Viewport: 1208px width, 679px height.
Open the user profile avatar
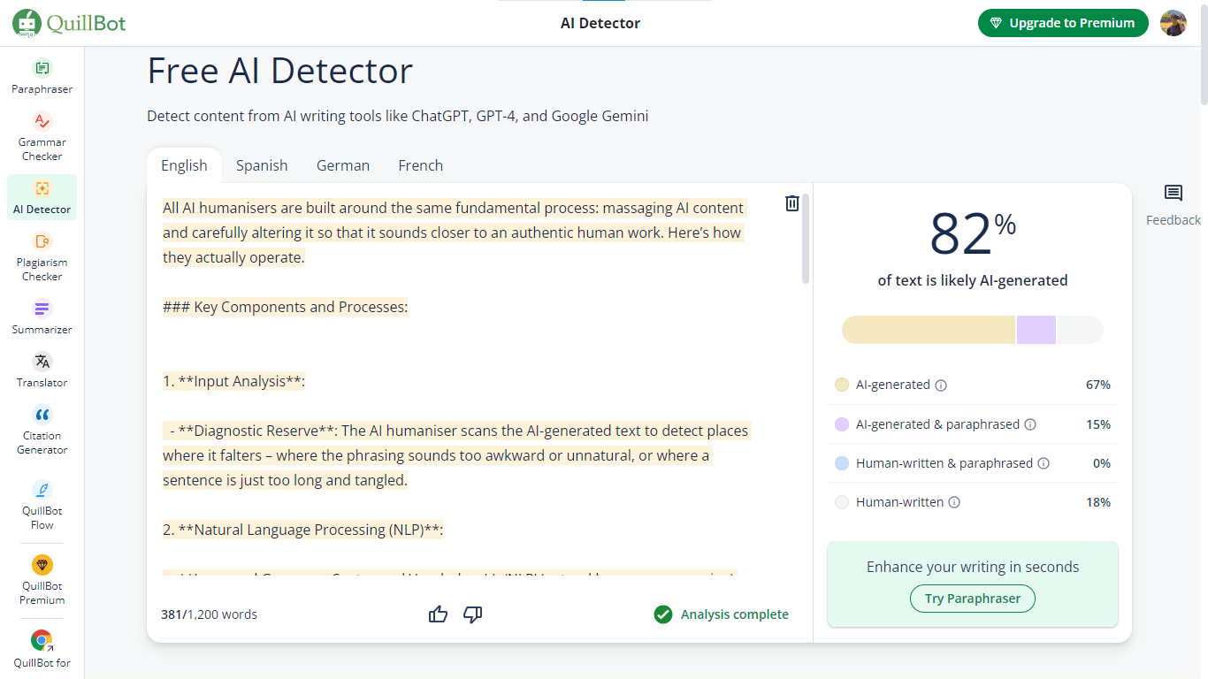(x=1173, y=23)
